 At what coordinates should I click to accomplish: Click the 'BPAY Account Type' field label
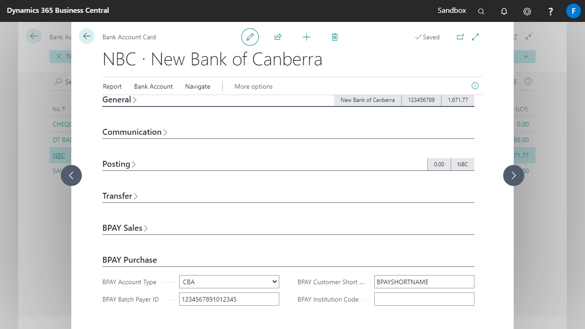click(129, 282)
